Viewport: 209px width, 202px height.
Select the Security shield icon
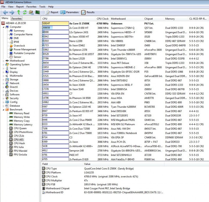click(x=7, y=98)
